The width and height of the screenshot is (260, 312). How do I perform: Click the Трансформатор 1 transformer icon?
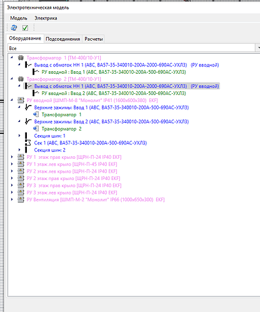click(21, 58)
